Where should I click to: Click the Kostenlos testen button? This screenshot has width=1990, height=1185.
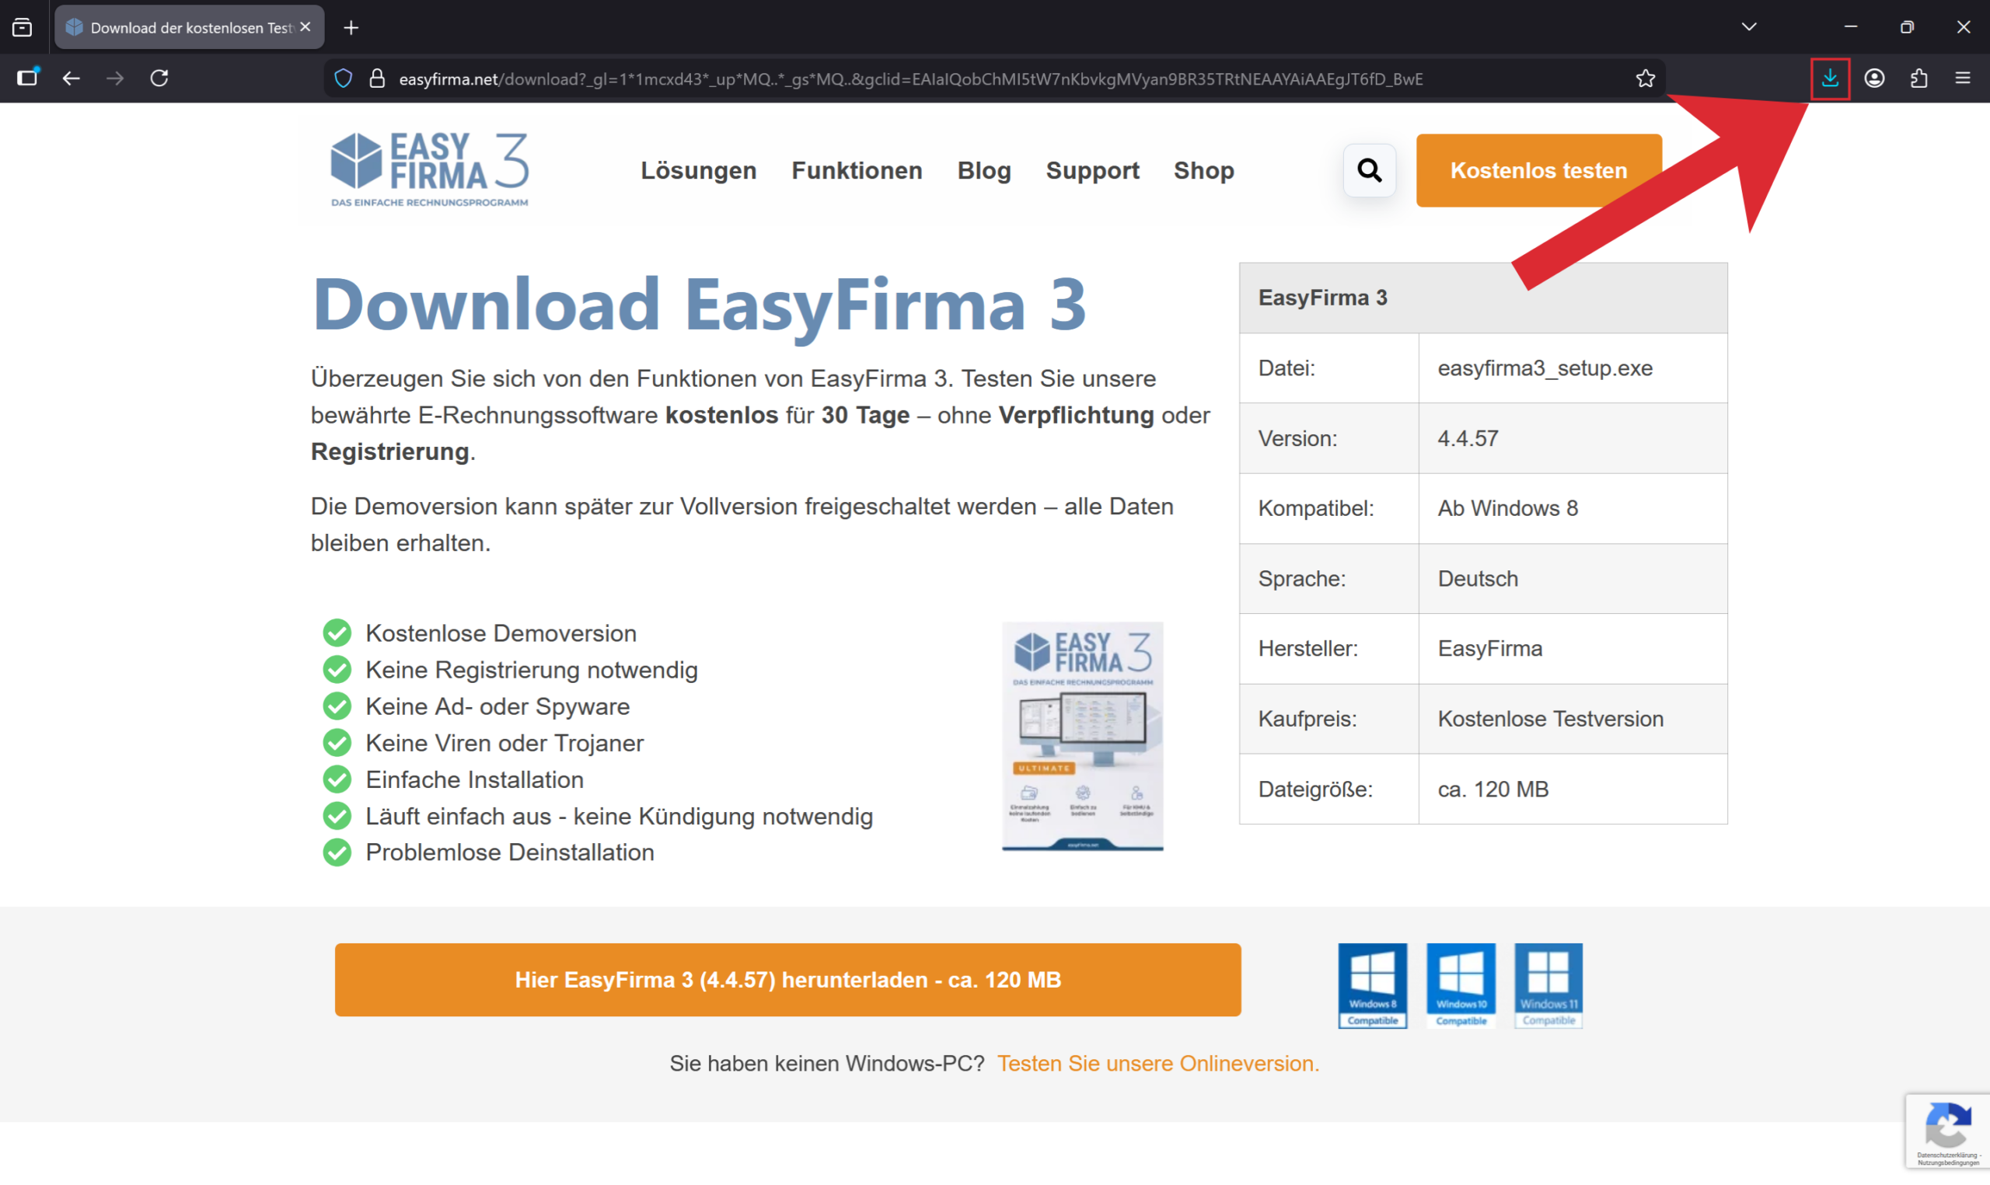(x=1538, y=170)
